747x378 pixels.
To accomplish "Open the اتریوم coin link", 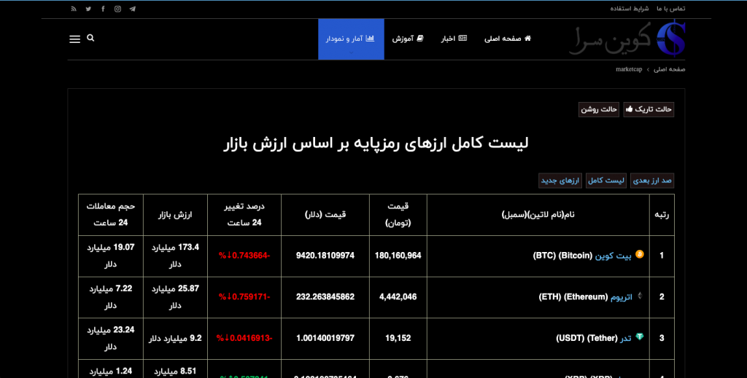I will (622, 297).
